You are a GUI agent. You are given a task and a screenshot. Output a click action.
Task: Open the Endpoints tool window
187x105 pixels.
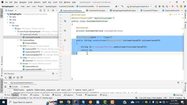click(x=68, y=95)
